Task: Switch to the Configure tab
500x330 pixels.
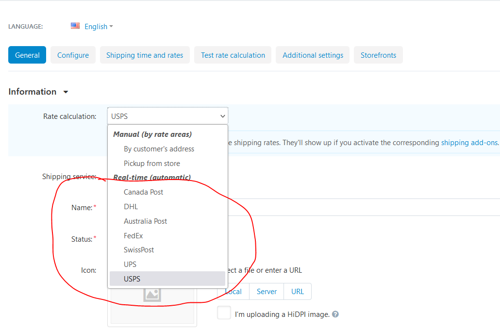Action: (x=73, y=55)
